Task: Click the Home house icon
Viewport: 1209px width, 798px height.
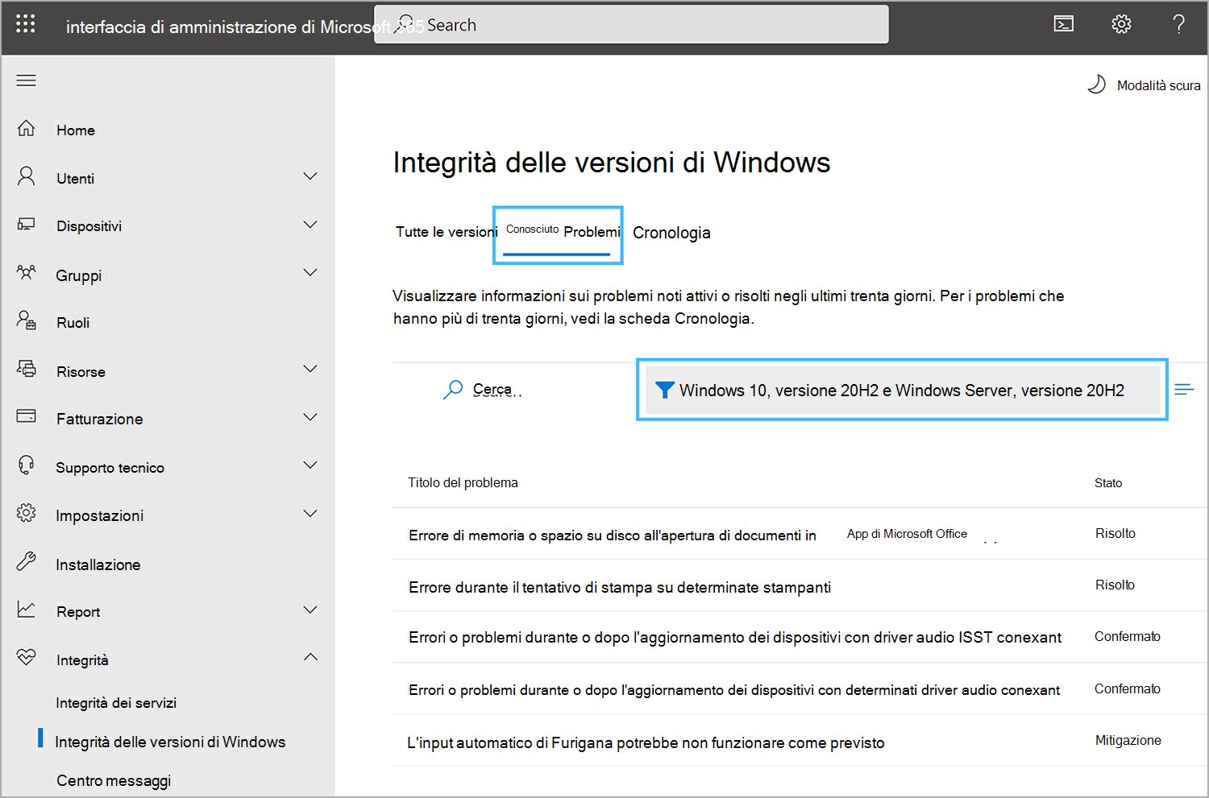Action: (27, 129)
